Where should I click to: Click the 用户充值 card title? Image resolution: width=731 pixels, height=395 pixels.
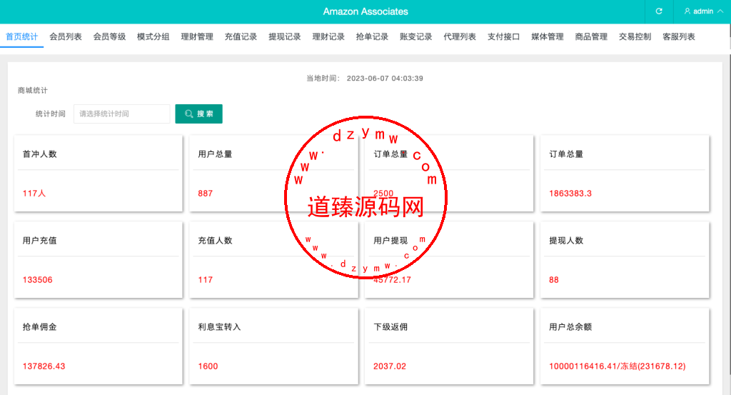[x=40, y=241]
